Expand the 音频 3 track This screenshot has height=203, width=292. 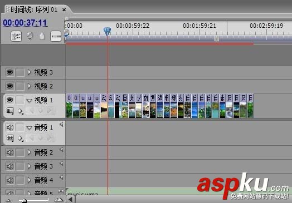point(29,166)
